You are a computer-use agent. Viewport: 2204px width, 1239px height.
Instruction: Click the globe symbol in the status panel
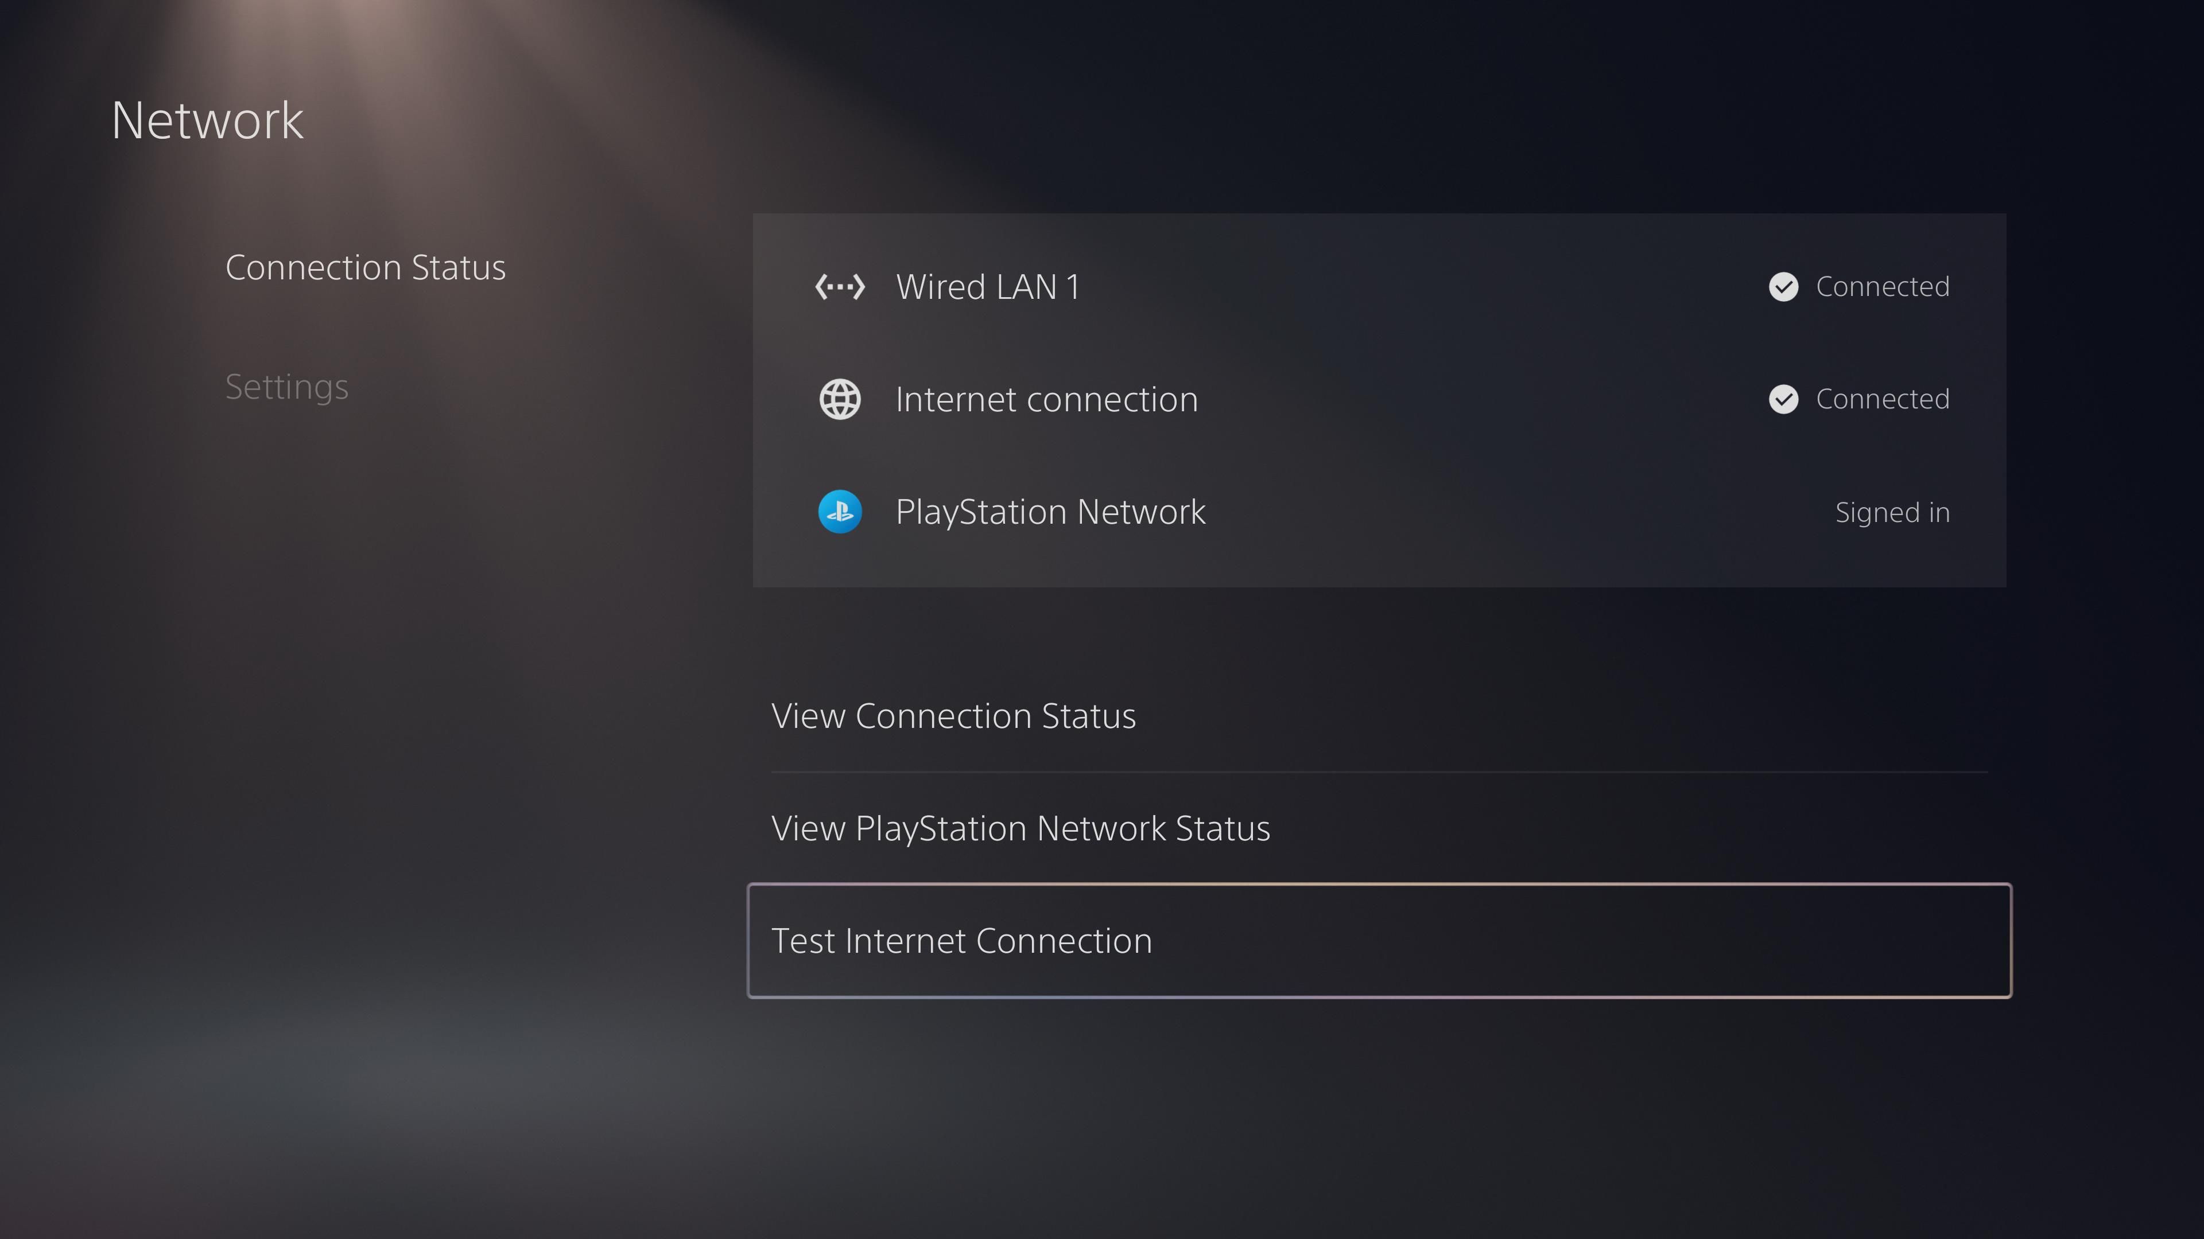click(839, 399)
